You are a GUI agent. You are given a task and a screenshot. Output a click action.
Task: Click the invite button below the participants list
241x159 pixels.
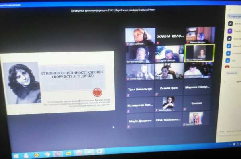click(x=231, y=73)
